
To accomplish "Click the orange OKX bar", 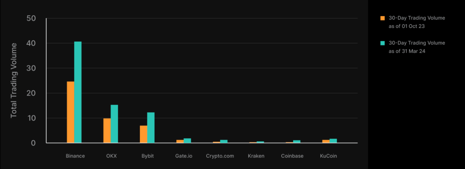I will 107,131.
